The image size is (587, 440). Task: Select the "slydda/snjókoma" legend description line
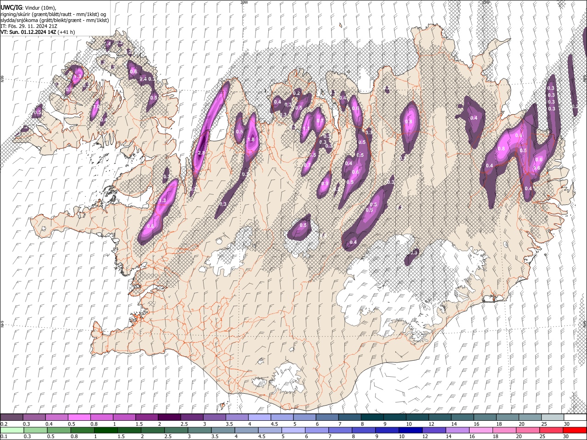[x=55, y=20]
